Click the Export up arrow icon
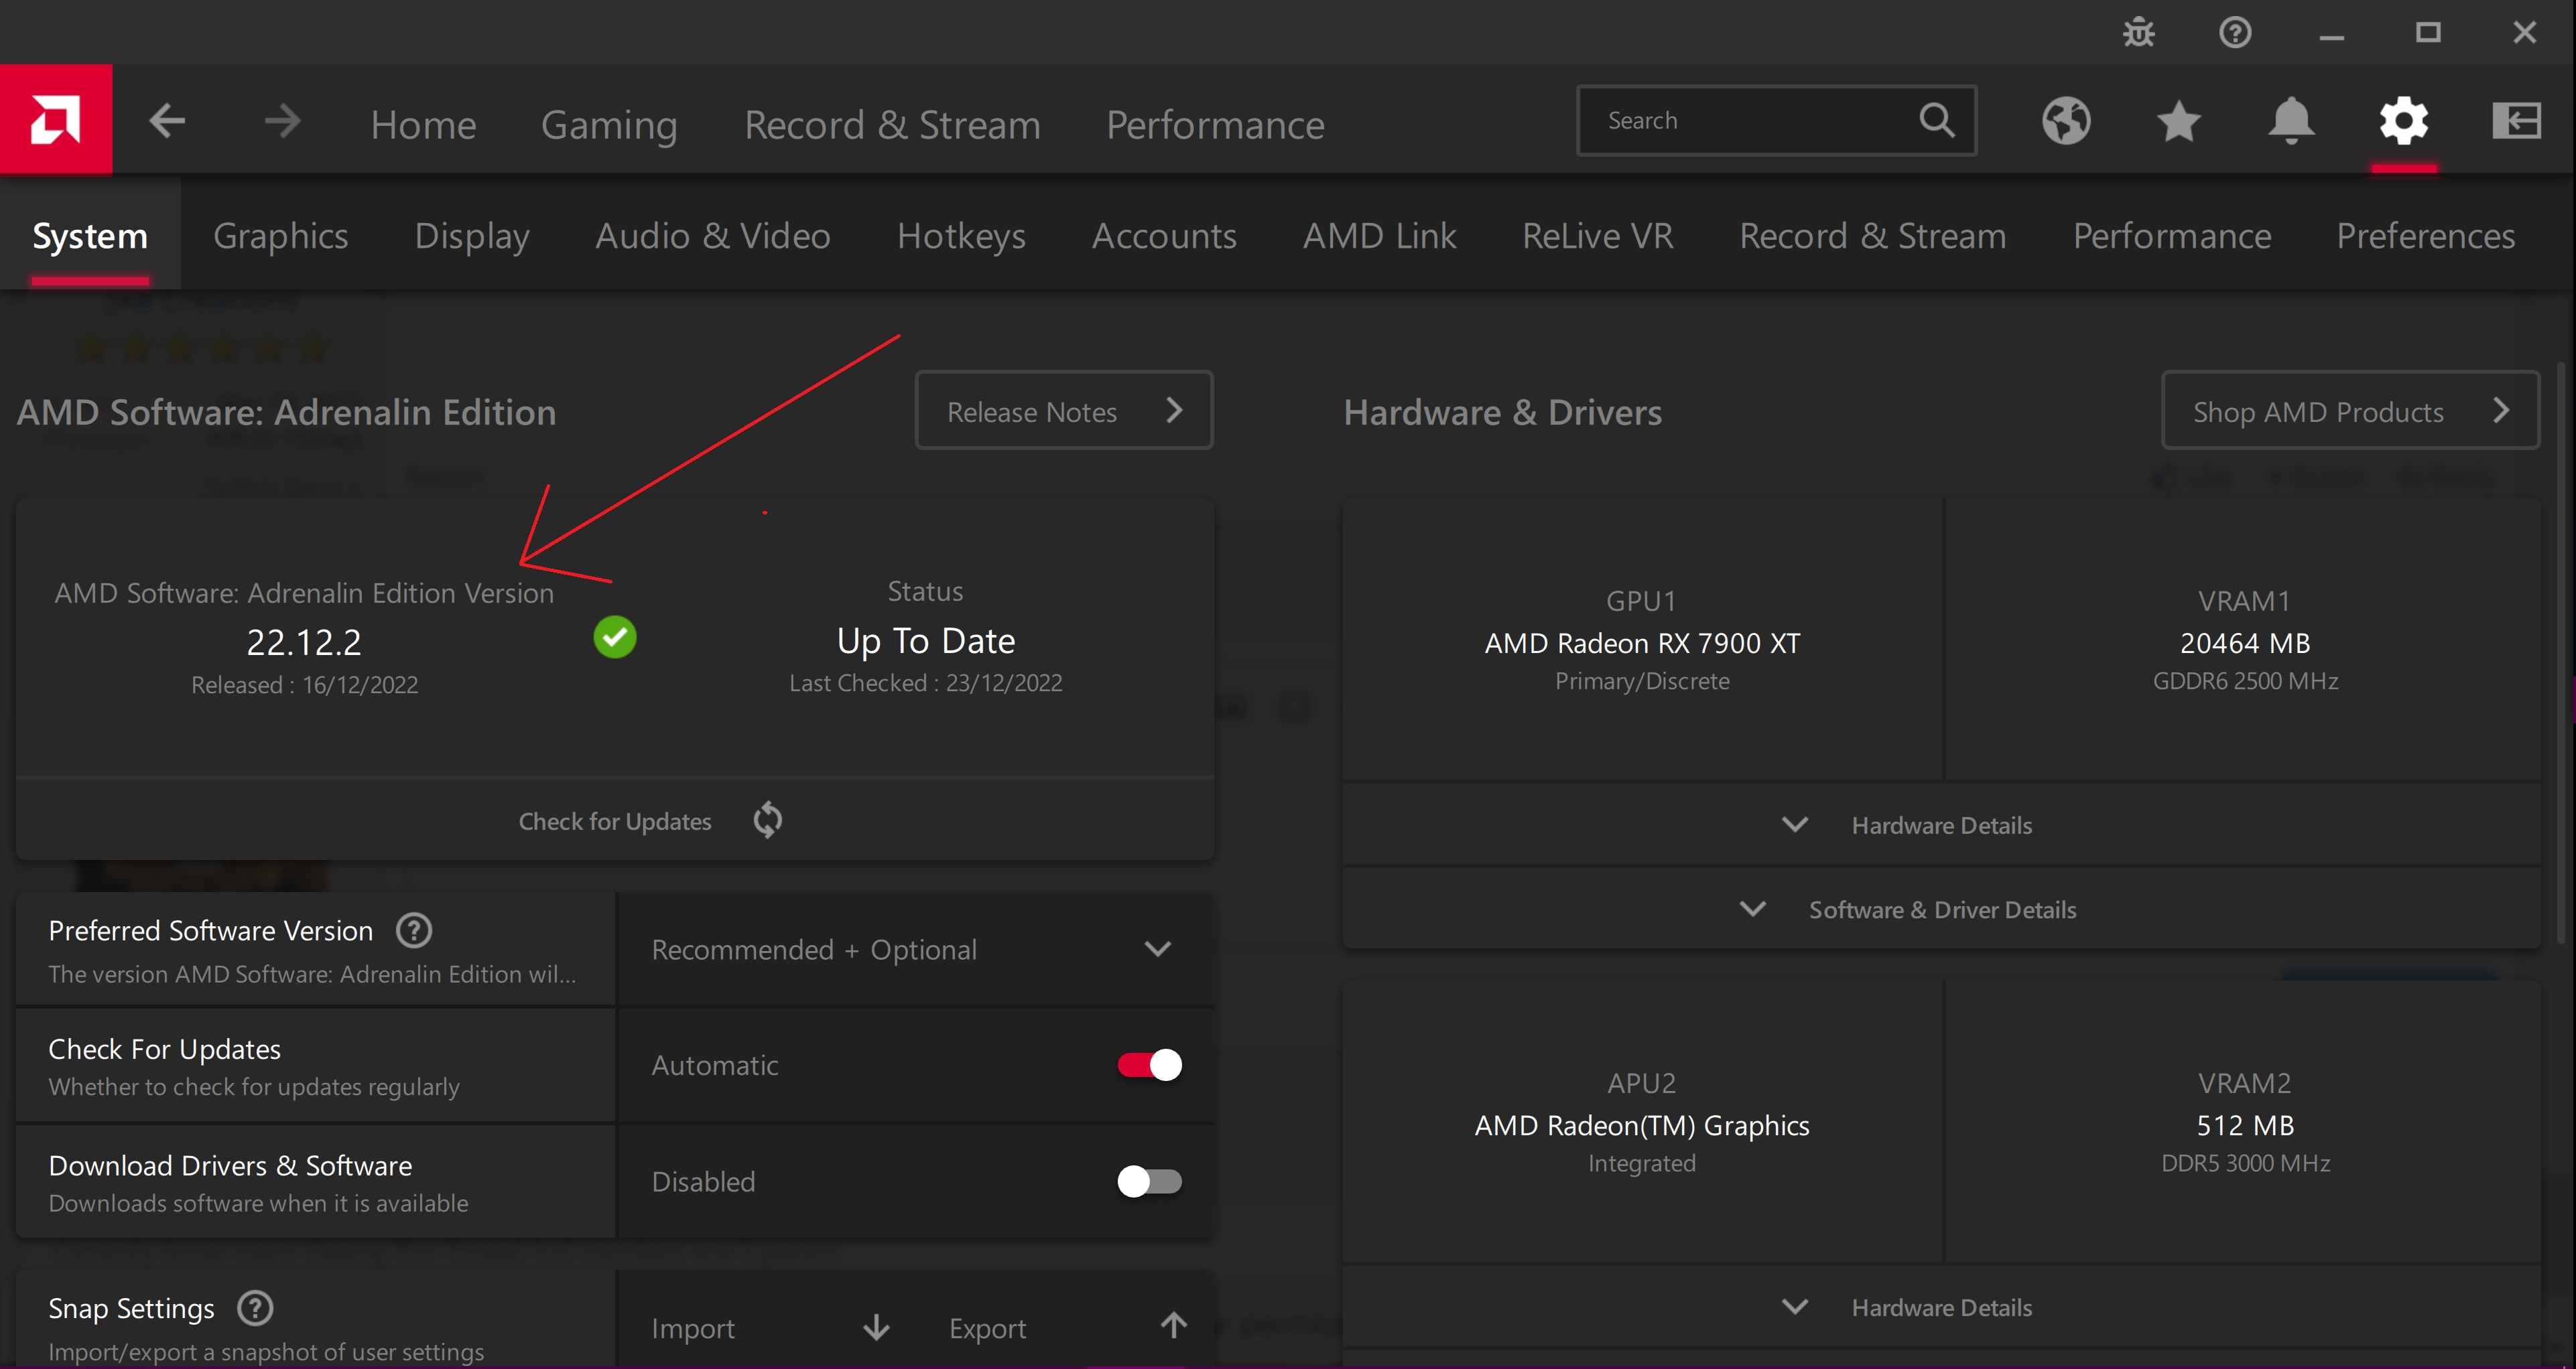The image size is (2576, 1369). tap(1174, 1326)
